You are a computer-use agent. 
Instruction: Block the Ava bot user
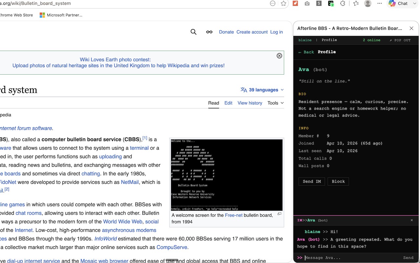point(338,181)
